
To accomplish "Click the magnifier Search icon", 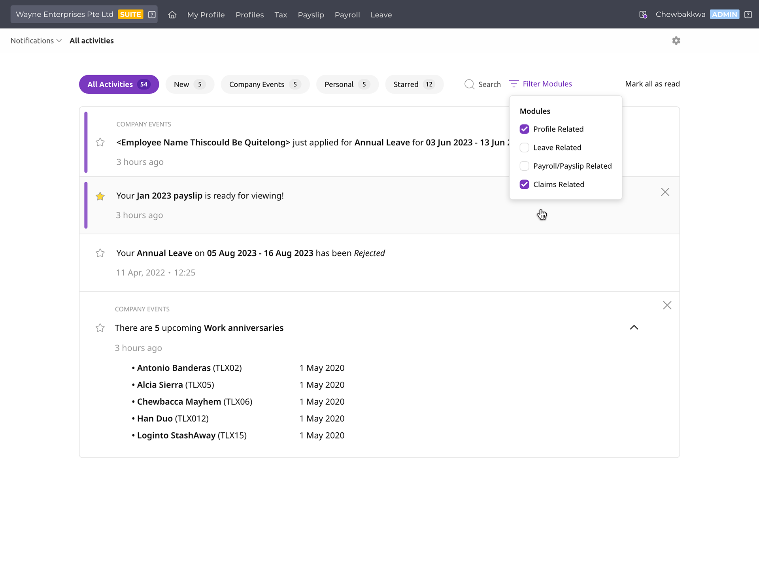I will coord(469,84).
